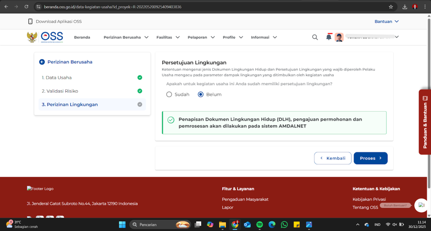Expand the Pelaporan dropdown menu
The height and width of the screenshot is (231, 431).
pyautogui.click(x=201, y=37)
